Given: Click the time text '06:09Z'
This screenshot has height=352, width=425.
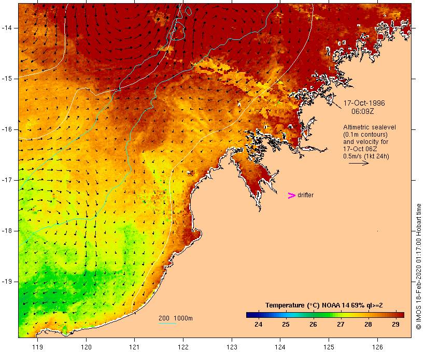Looking at the screenshot, I should point(362,111).
